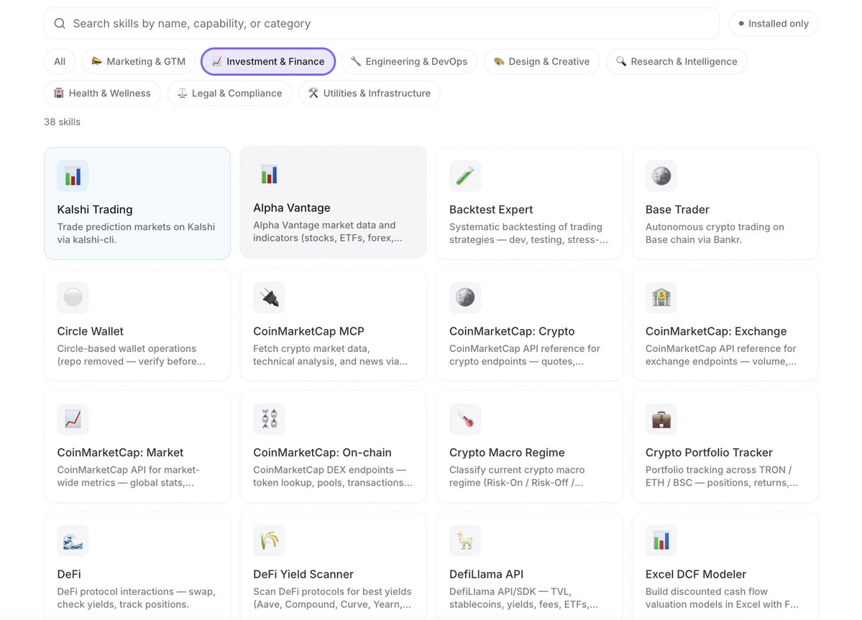862x620 pixels.
Task: Click the 'Crypto Portfolio Tracker' title
Action: [x=709, y=453]
